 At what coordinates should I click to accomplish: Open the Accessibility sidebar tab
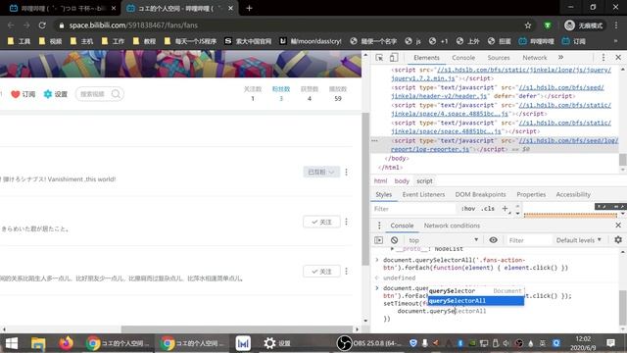[573, 194]
